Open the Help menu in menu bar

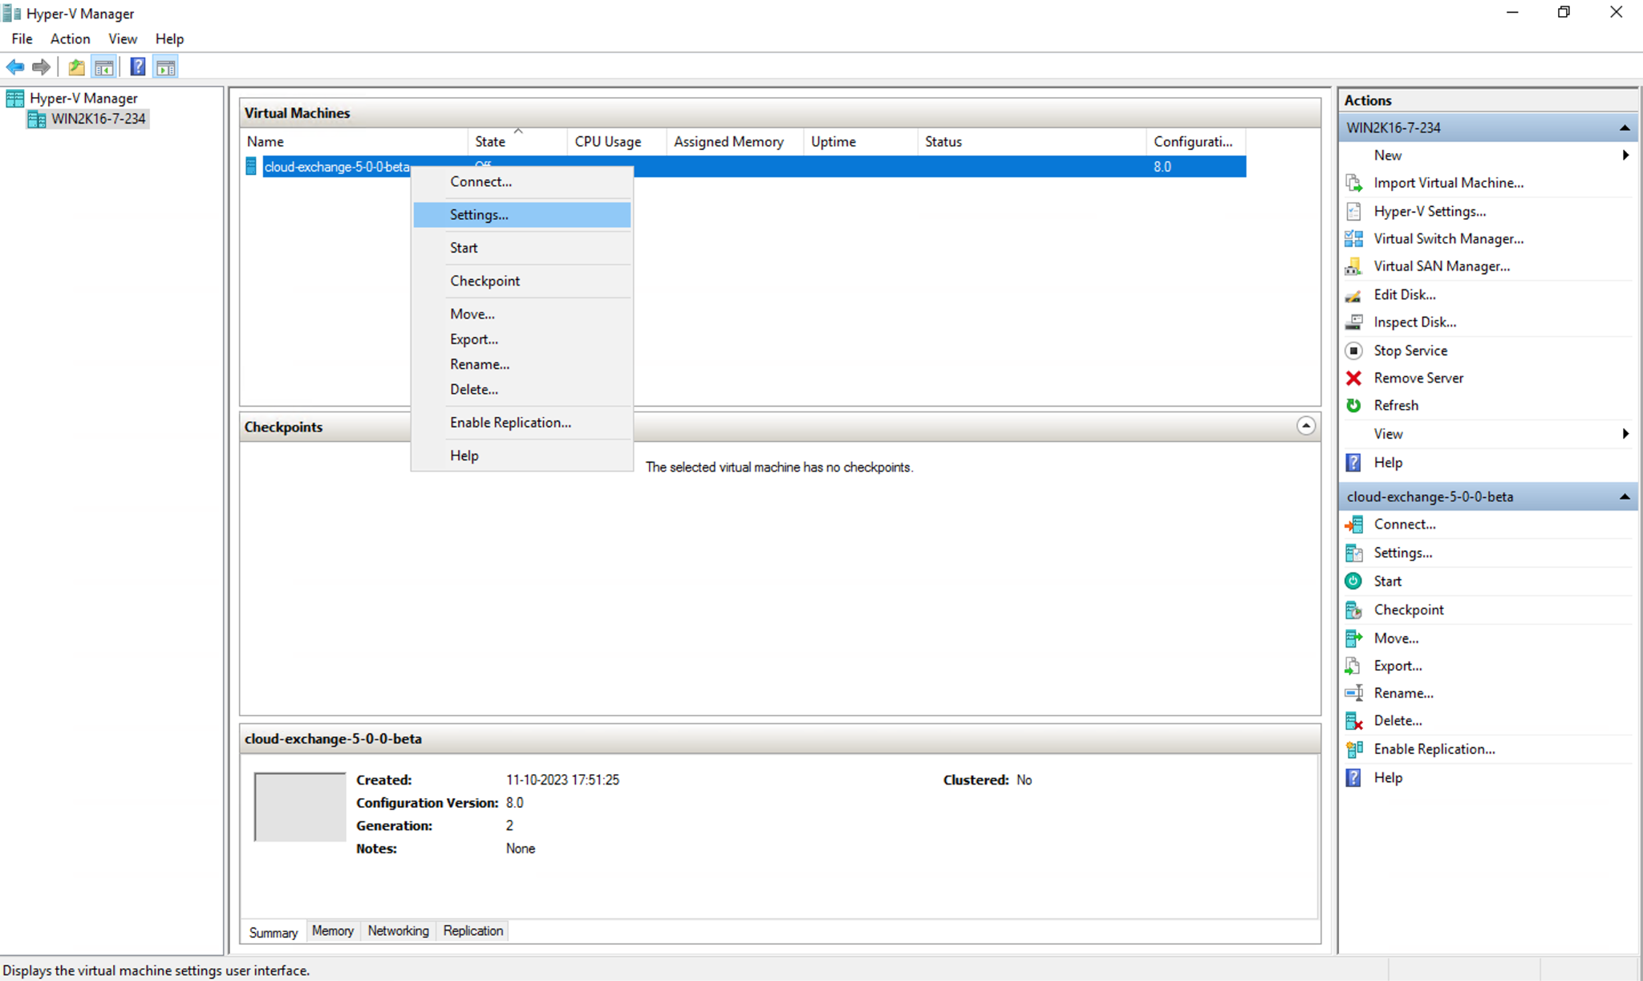[169, 39]
